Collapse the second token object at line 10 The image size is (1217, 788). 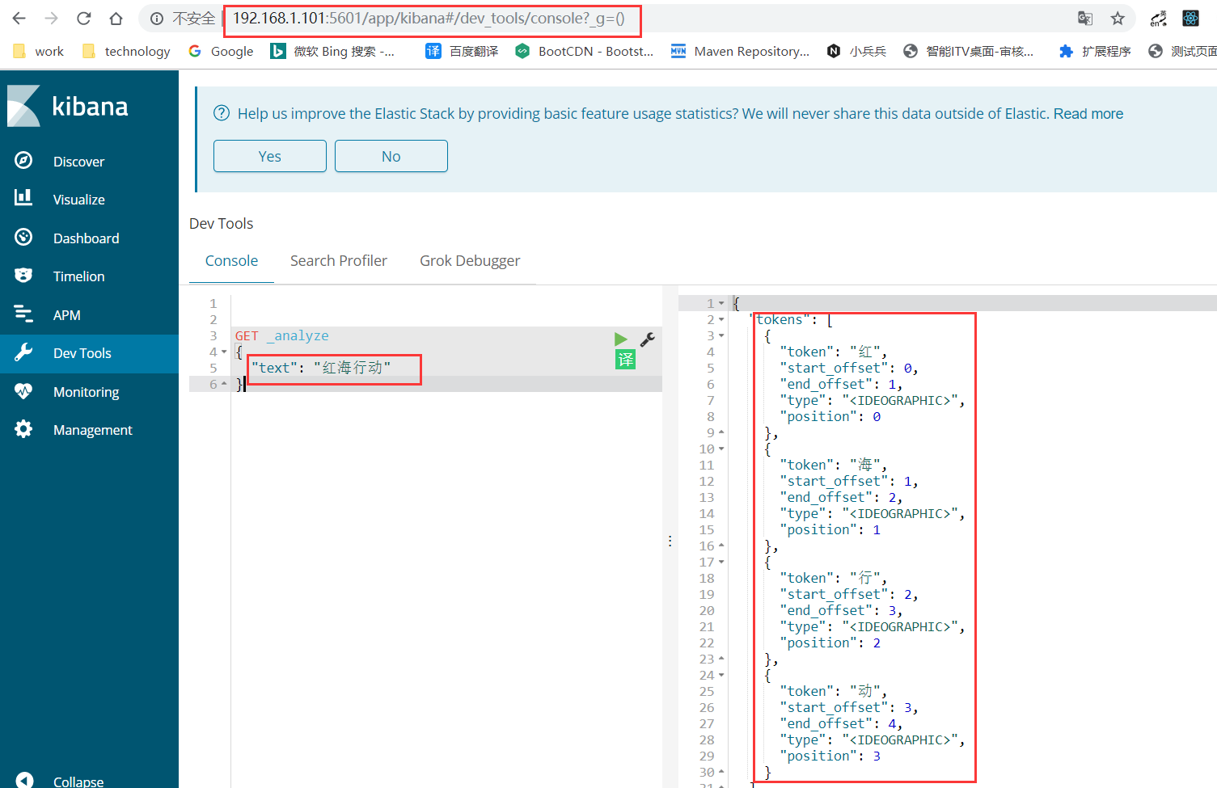pyautogui.click(x=721, y=449)
